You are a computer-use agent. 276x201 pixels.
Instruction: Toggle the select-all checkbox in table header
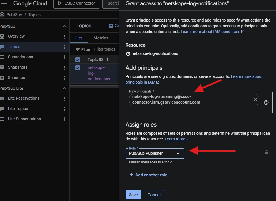(x=78, y=60)
